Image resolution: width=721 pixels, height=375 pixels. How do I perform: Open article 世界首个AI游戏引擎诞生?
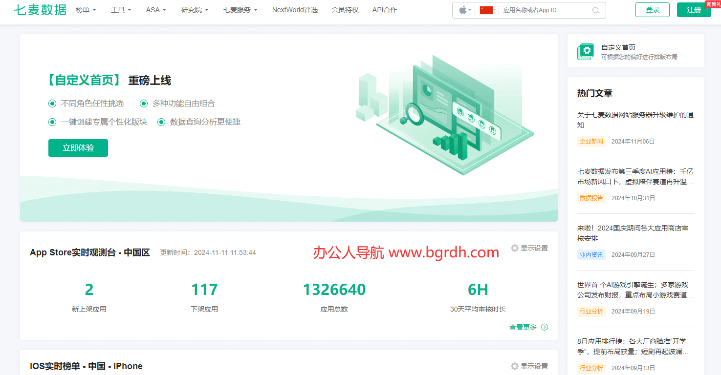635,290
